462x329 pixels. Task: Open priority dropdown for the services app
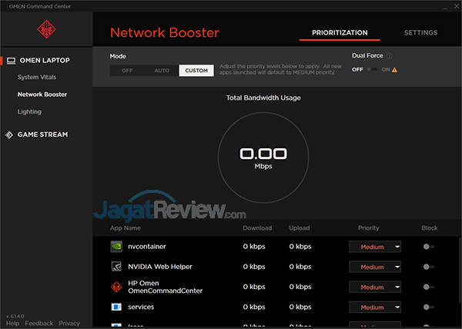(375, 307)
